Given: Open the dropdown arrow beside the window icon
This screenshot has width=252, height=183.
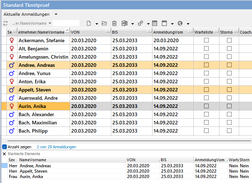Looking at the screenshot, I should [x=172, y=24].
